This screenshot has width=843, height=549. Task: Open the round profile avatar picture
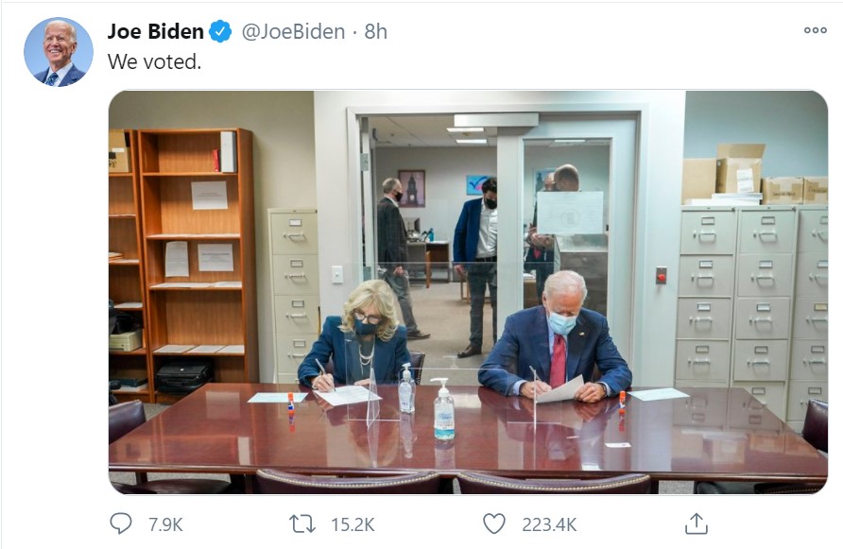(x=59, y=52)
